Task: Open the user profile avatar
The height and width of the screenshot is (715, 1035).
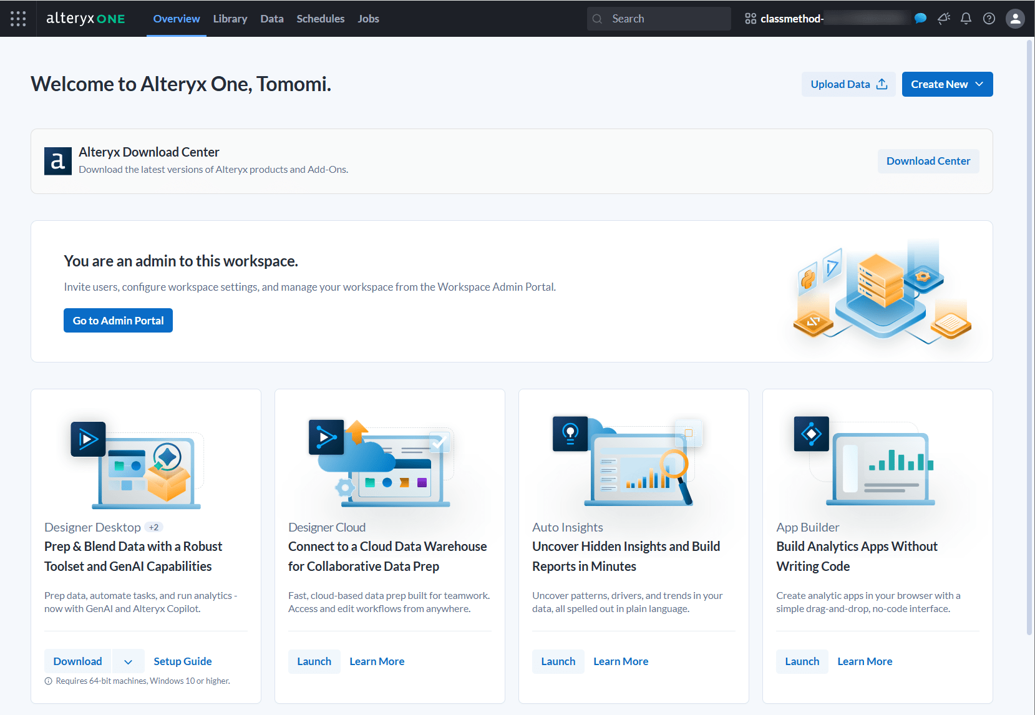Action: coord(1015,19)
